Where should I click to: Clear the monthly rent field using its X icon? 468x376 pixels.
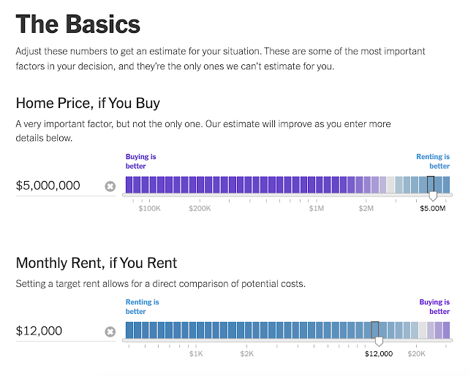click(x=110, y=331)
